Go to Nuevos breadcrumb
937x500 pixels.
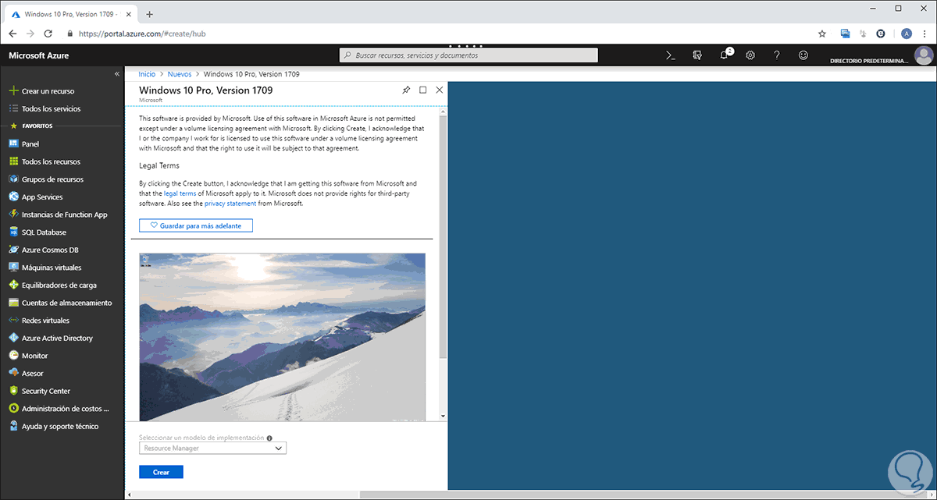point(180,74)
